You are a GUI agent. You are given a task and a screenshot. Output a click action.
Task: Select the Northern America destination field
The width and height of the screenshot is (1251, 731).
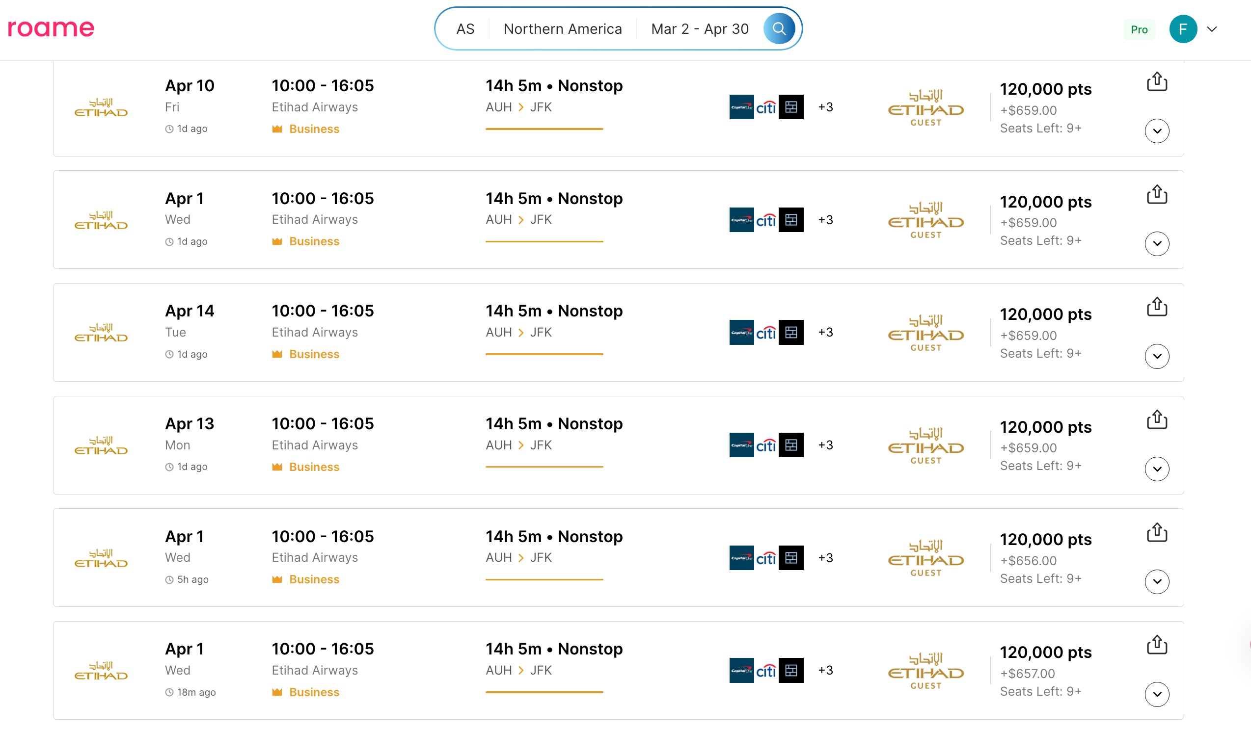563,28
